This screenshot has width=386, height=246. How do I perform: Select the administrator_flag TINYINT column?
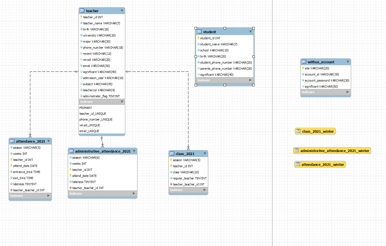(x=102, y=96)
